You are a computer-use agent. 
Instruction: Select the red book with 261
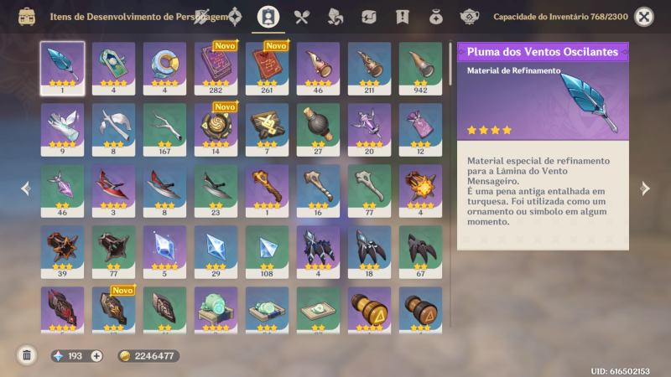pos(267,69)
